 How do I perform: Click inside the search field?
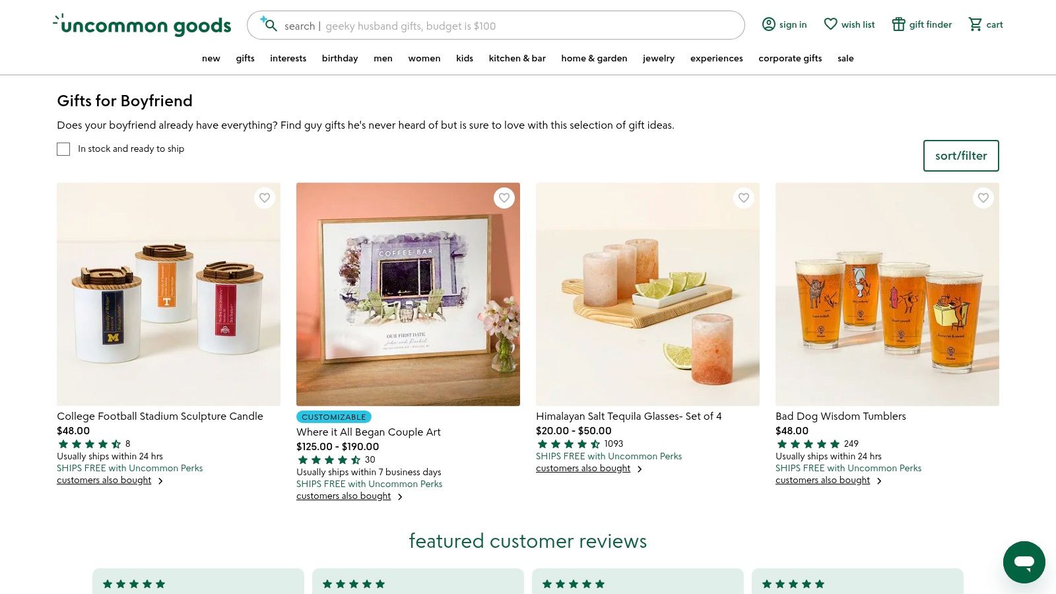[462, 26]
